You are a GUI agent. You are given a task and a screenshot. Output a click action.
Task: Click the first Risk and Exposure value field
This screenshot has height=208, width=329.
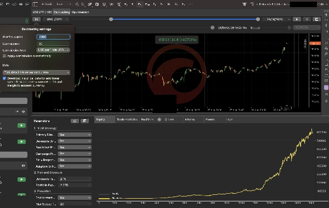pos(75,179)
